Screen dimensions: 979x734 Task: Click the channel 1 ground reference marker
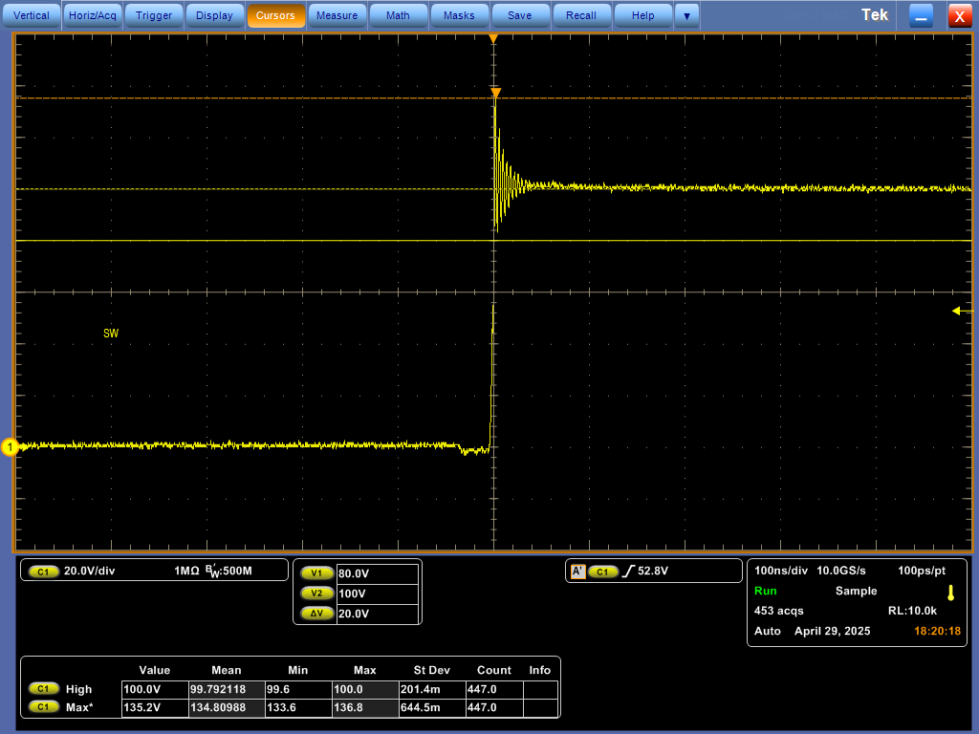tap(11, 446)
